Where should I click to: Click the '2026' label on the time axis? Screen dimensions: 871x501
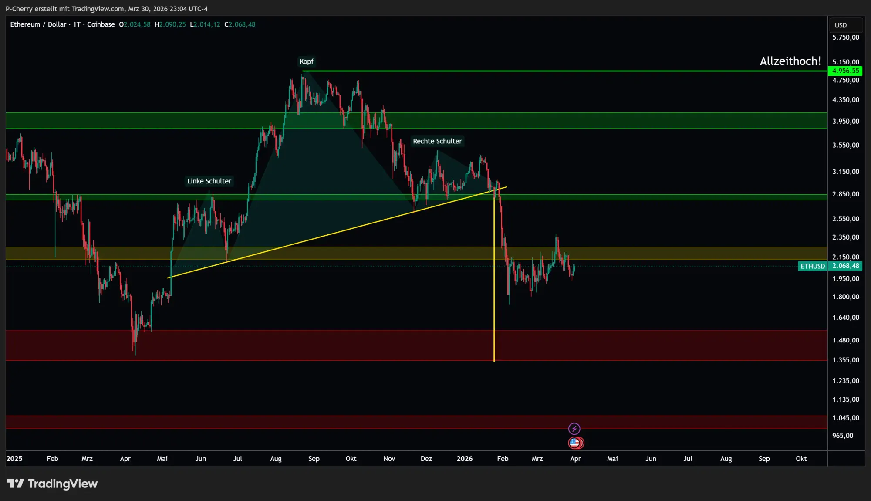(465, 459)
